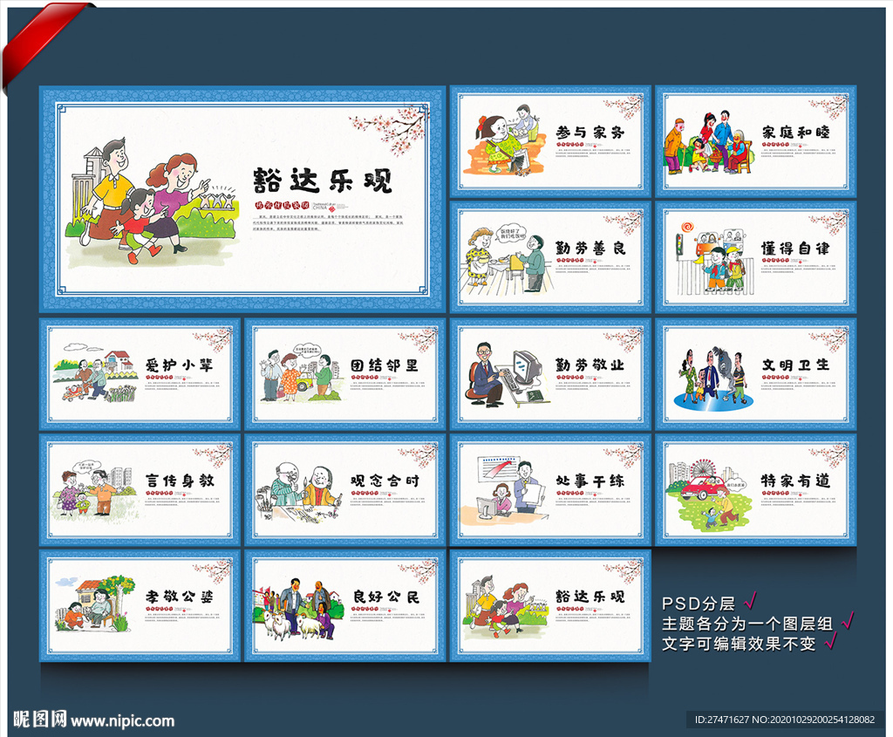Click the 持家有道 poster card
893x737 pixels.
tap(756, 490)
